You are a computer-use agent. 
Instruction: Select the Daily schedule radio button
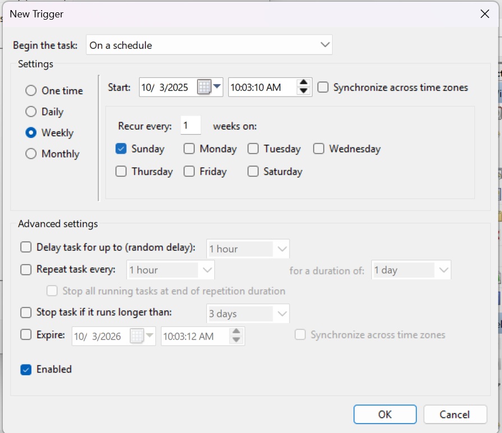31,112
